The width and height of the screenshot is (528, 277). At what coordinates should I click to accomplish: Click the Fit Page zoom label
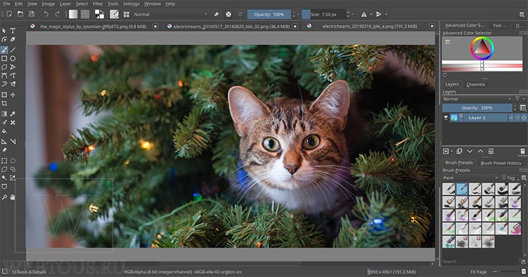coord(478,272)
